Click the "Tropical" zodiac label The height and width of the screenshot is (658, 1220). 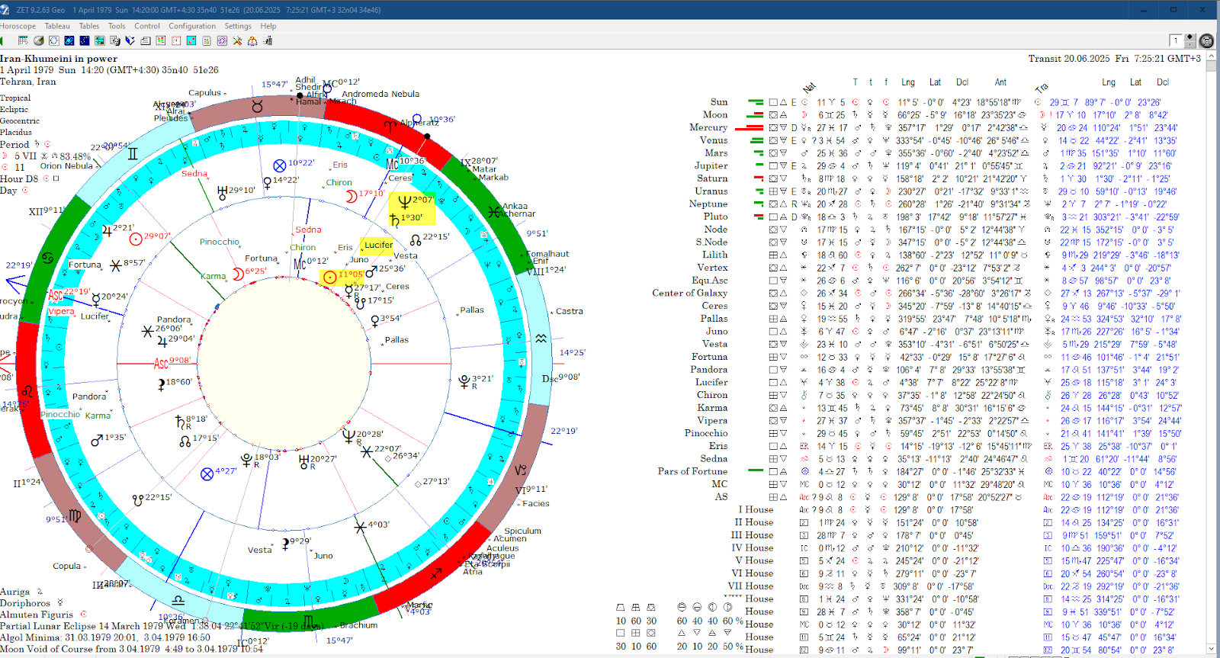point(15,98)
